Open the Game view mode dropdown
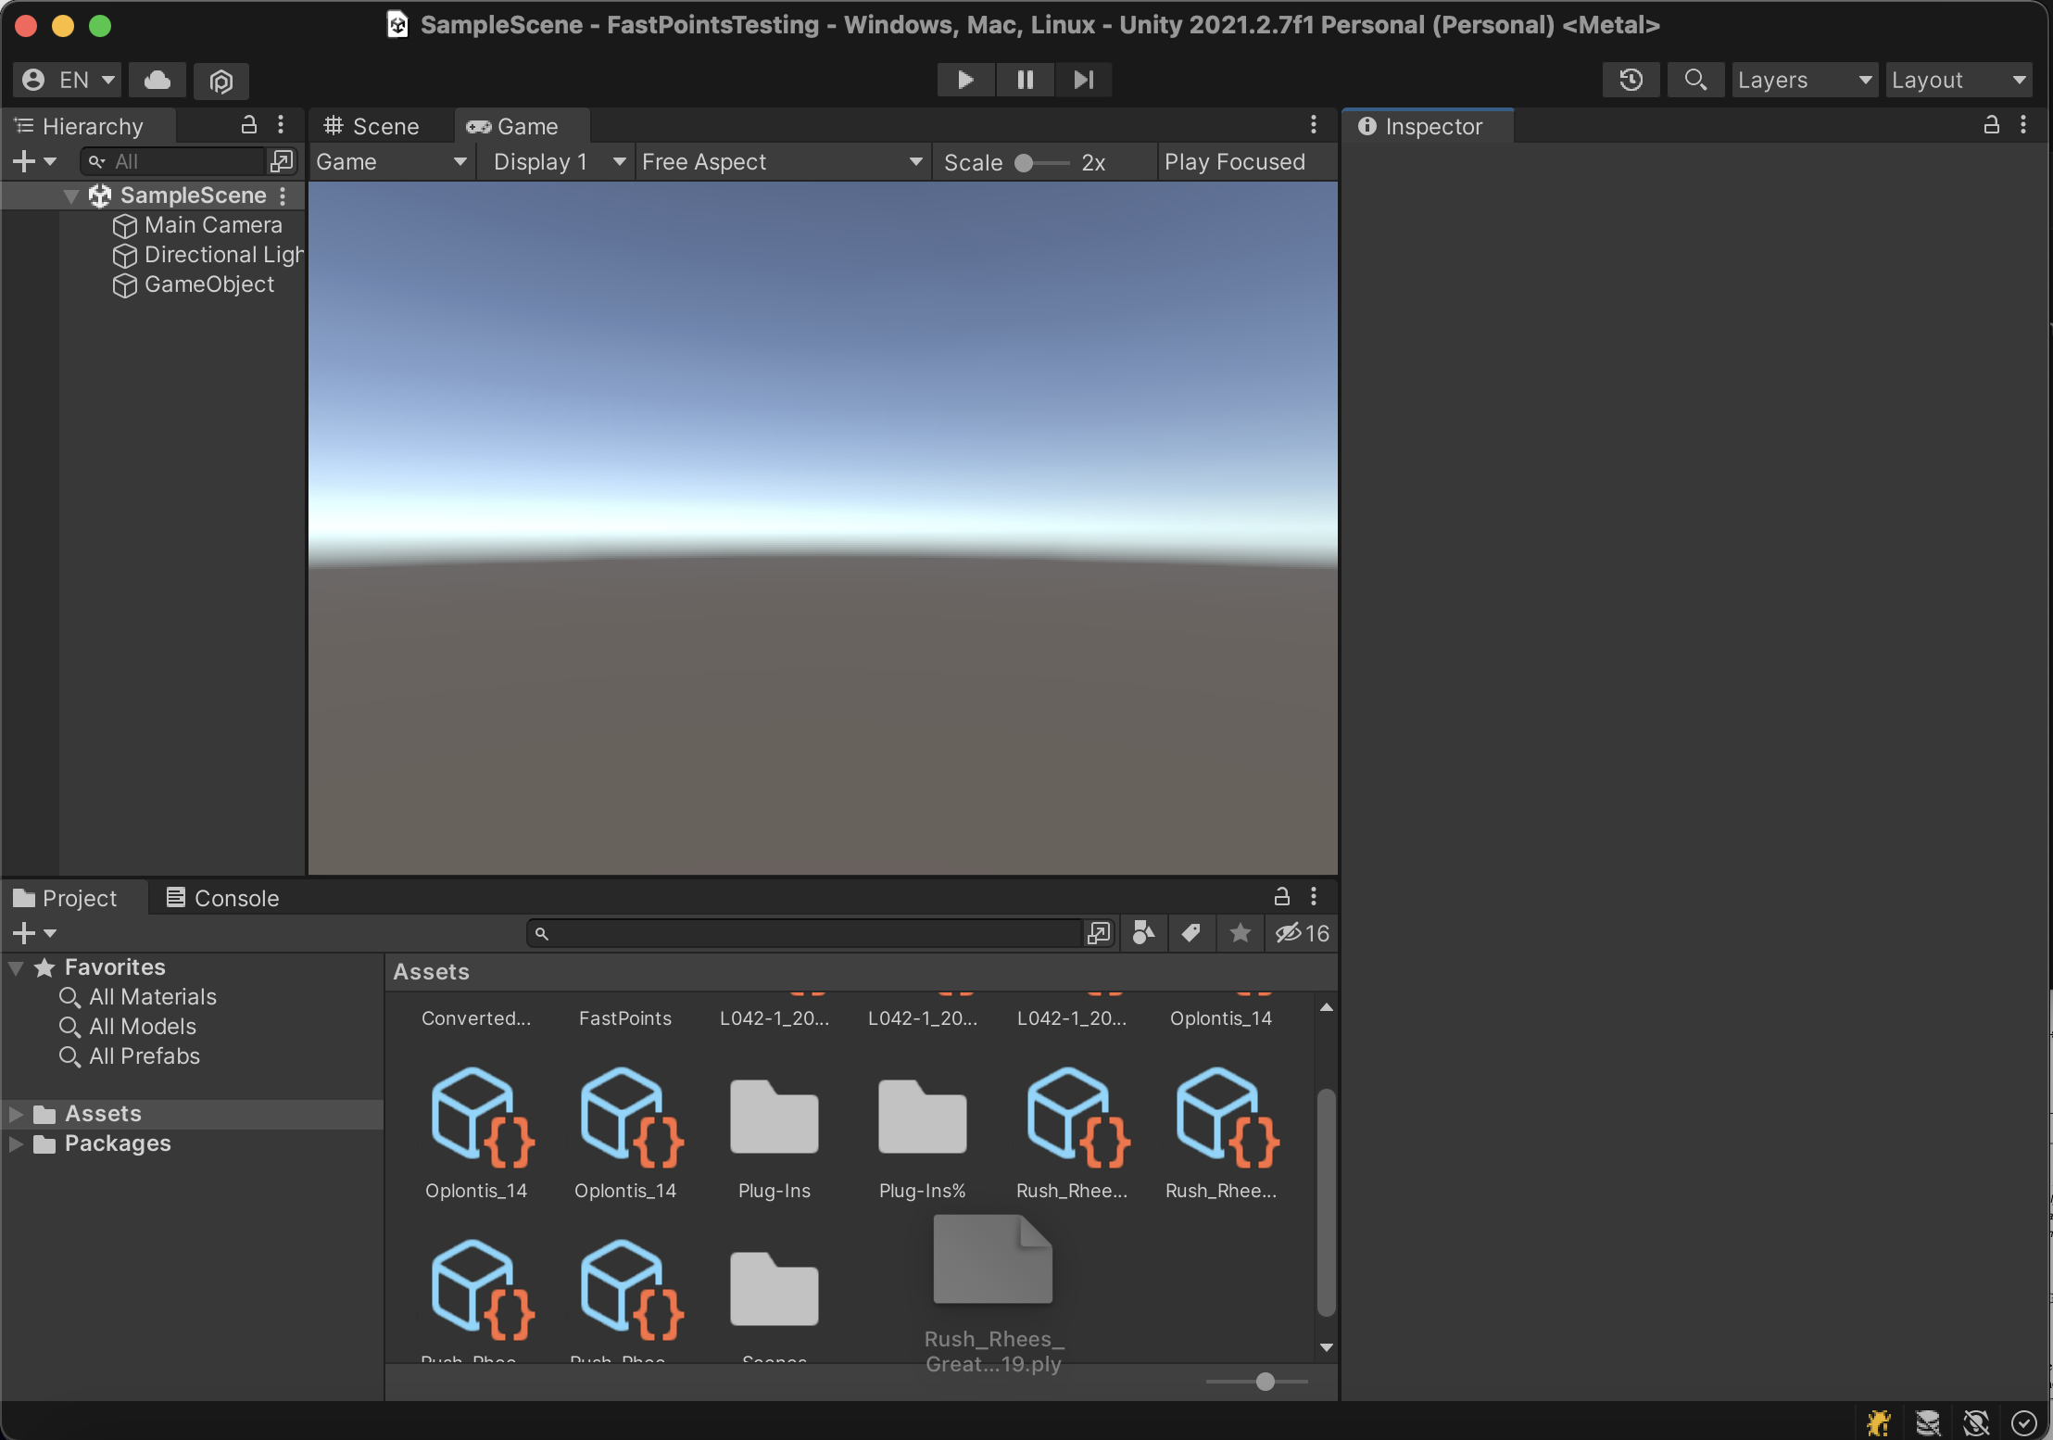Image resolution: width=2053 pixels, height=1440 pixels. click(391, 162)
